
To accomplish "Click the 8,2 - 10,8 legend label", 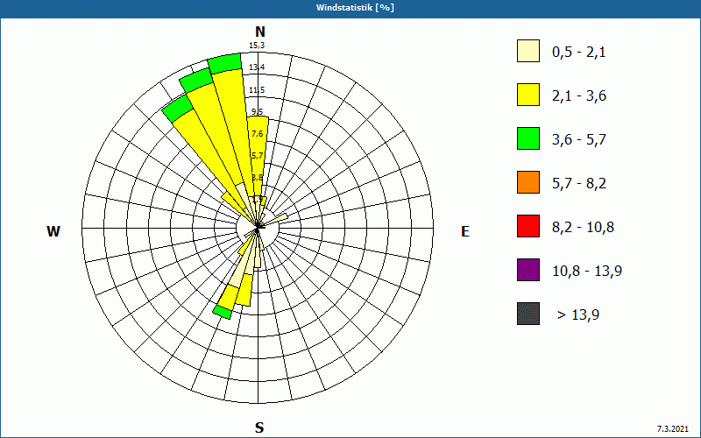I will click(583, 228).
